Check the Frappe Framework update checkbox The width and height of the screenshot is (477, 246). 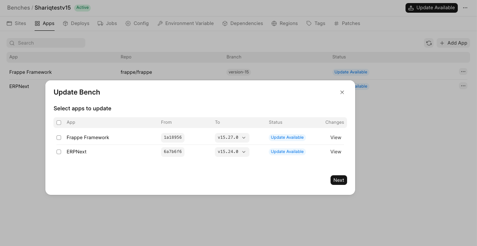pos(59,138)
